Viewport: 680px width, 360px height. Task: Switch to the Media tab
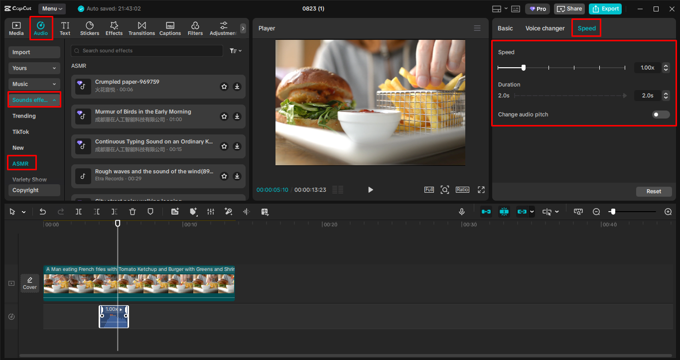(x=16, y=28)
